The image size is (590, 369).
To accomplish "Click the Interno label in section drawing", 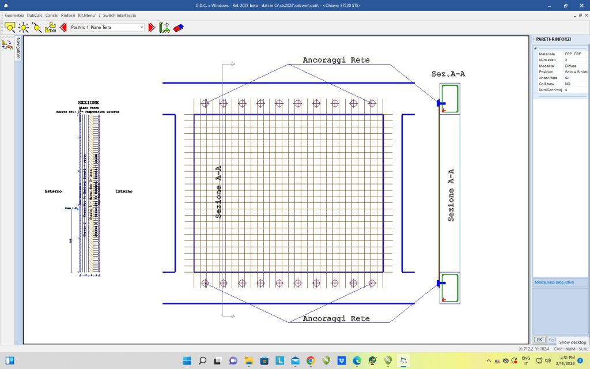I will tap(124, 191).
